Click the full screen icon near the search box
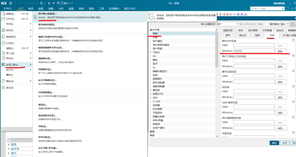Screen dimensions: 296x157 coord(287,9)
